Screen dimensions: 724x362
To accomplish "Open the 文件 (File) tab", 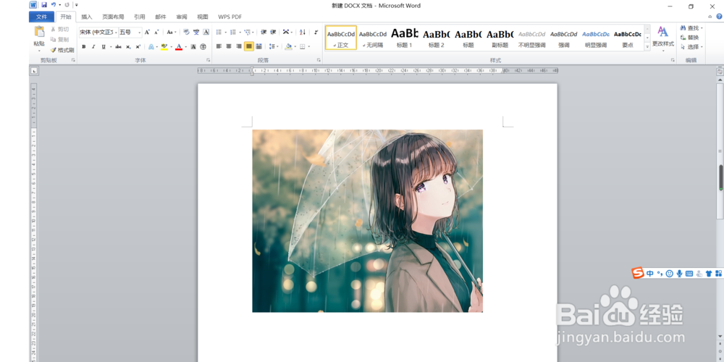I will (41, 17).
